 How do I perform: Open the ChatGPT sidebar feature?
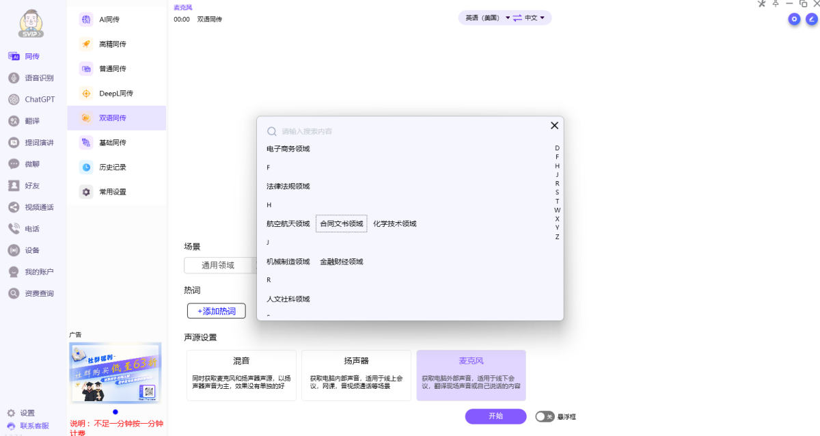[32, 99]
